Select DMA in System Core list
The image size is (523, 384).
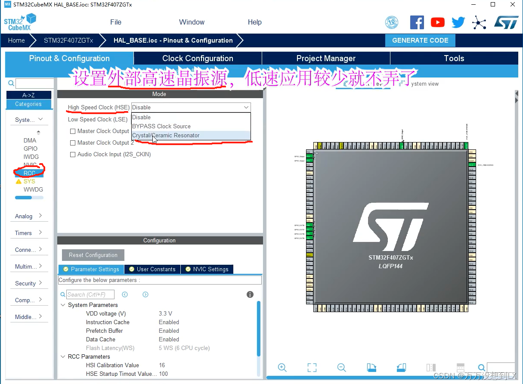coord(30,140)
